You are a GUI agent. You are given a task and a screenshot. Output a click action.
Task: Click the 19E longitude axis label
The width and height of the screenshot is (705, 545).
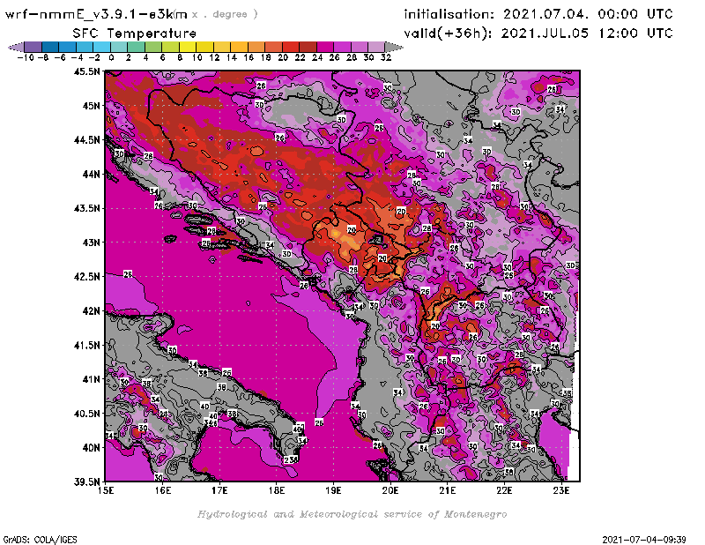click(x=334, y=490)
